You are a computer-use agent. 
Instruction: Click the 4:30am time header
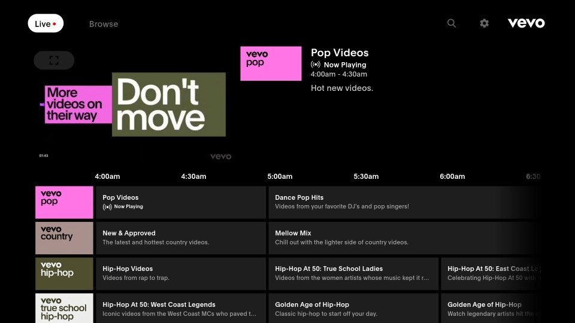193,176
